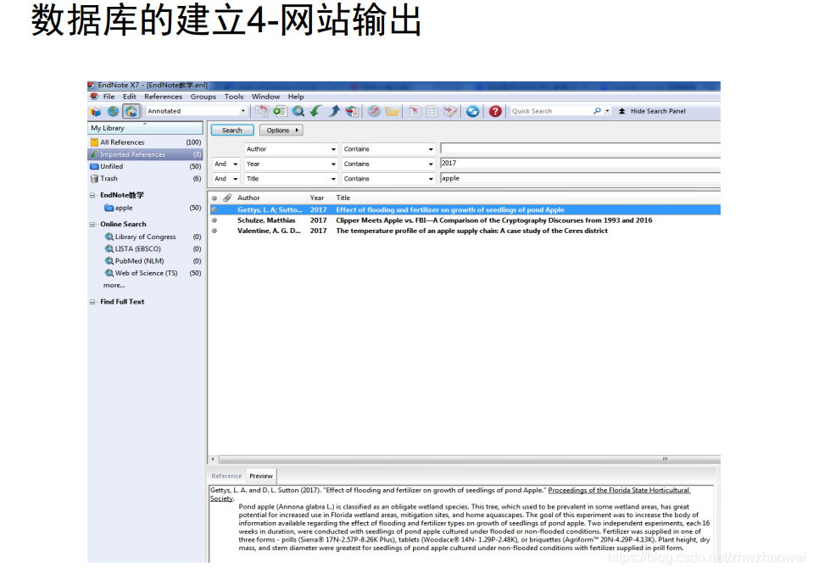Open Quick Search options dropdown arrow
Screen dimensions: 813x573
[x=607, y=111]
